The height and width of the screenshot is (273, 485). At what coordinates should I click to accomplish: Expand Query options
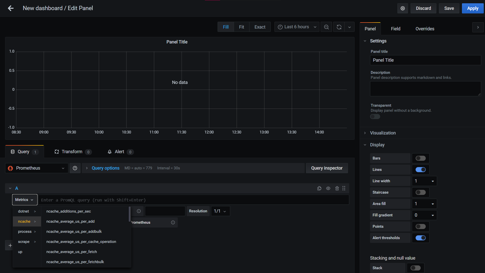(105, 168)
